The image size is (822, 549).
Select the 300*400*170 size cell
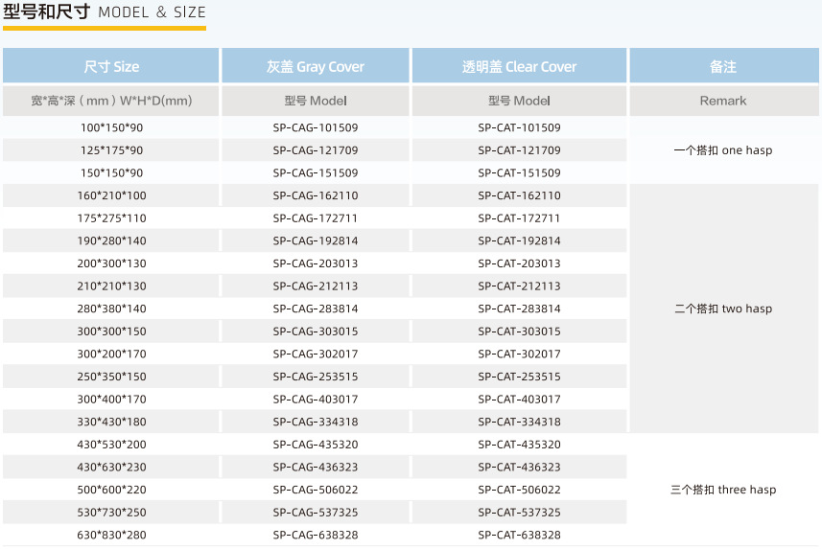pyautogui.click(x=111, y=399)
